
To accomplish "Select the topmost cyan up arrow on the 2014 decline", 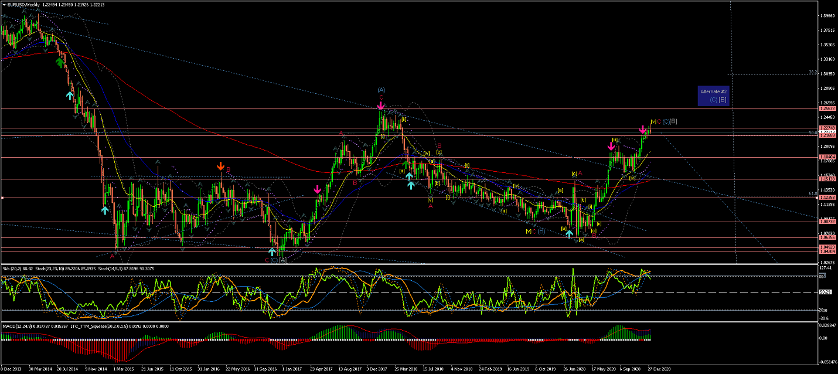I will click(70, 94).
